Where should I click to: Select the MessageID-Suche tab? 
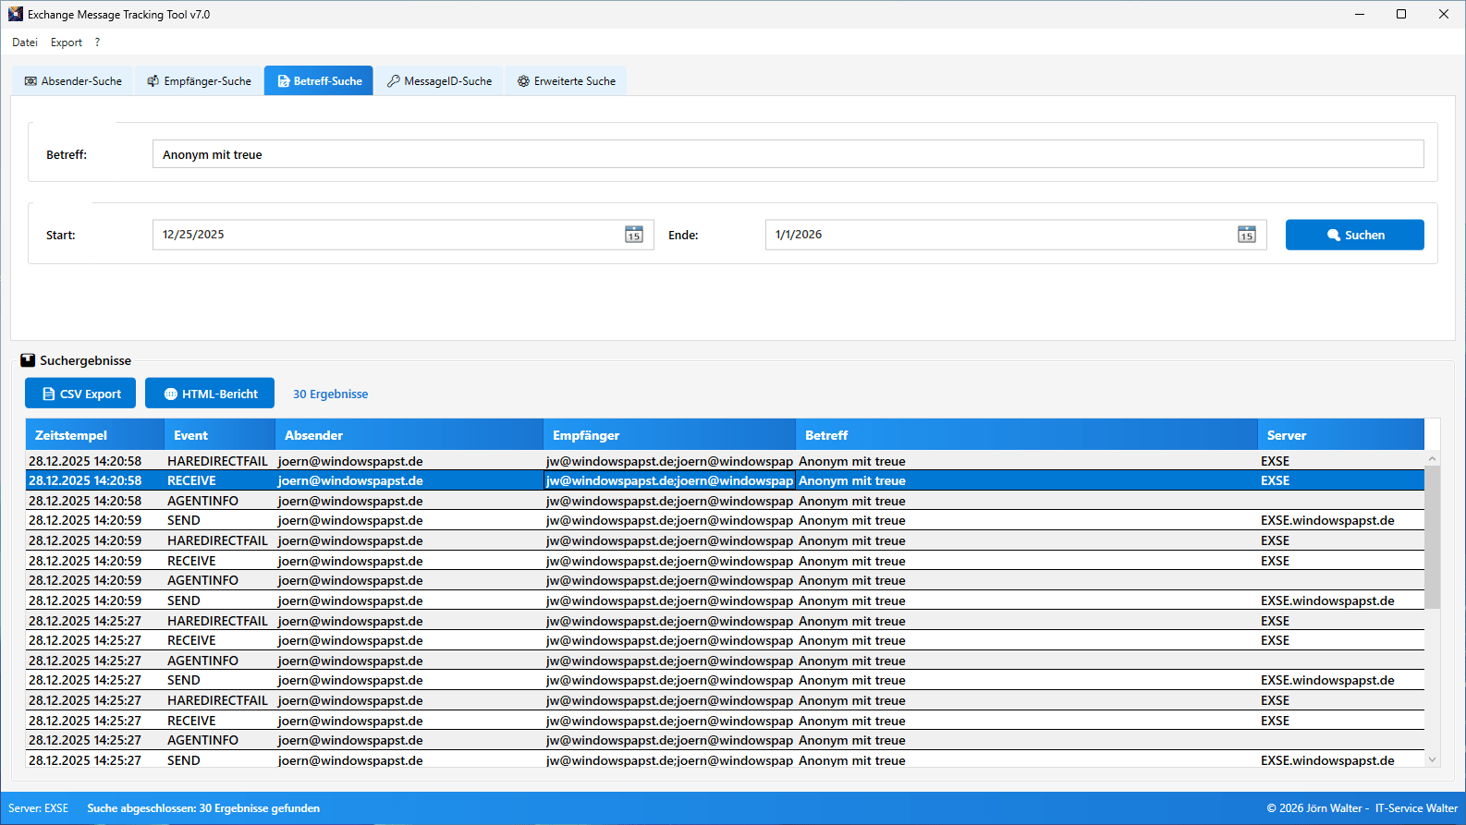pos(439,81)
